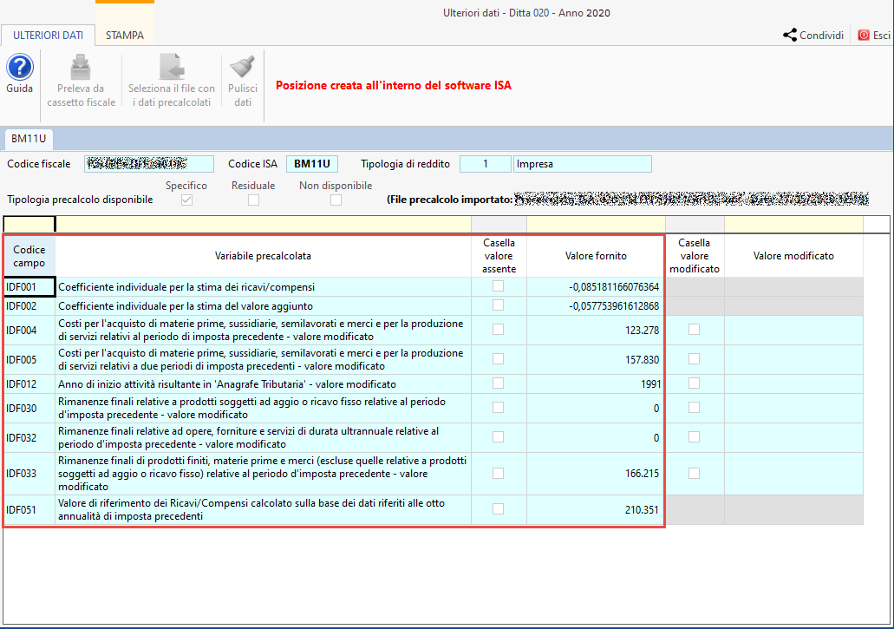Toggle the Residuale precalcolo checkbox
Screen dimensions: 894x629
point(254,200)
